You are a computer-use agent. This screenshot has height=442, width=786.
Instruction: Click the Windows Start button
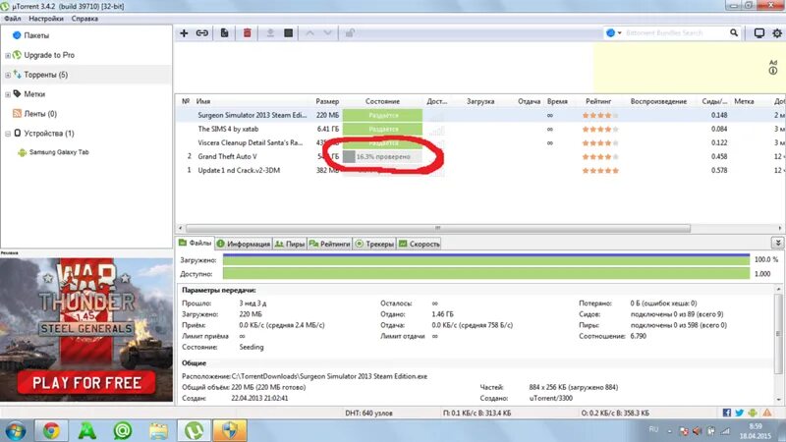(x=16, y=431)
